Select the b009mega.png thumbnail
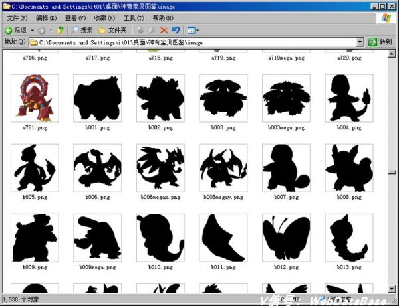This screenshot has height=306, width=399. [x=98, y=238]
